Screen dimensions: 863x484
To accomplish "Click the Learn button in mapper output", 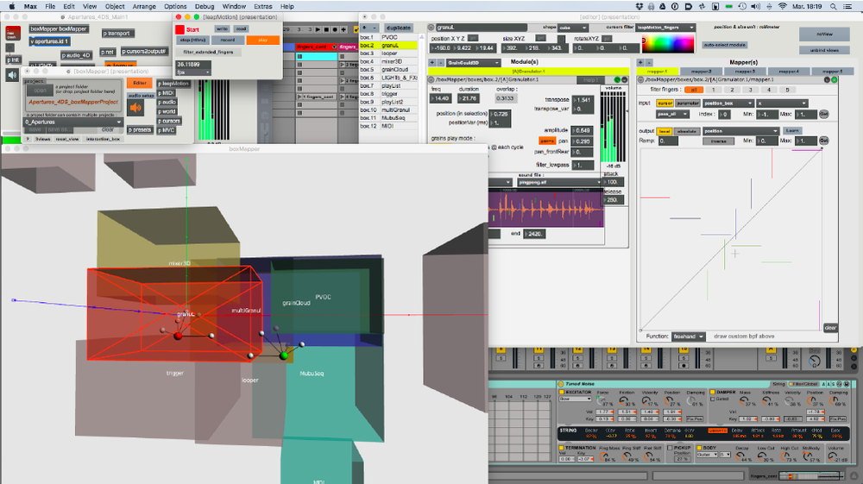I will 792,131.
